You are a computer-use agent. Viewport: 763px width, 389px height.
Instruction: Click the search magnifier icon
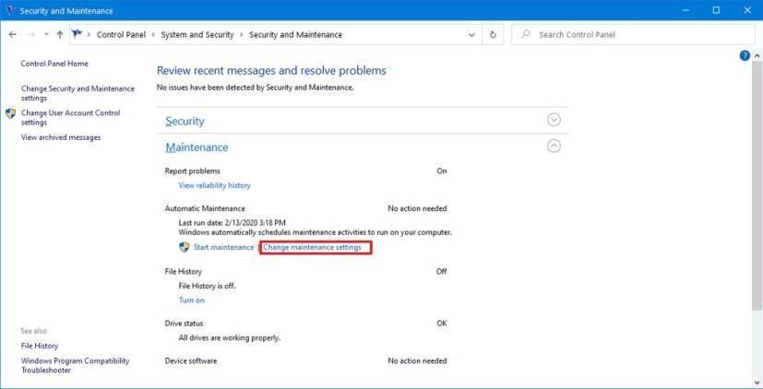(x=526, y=34)
